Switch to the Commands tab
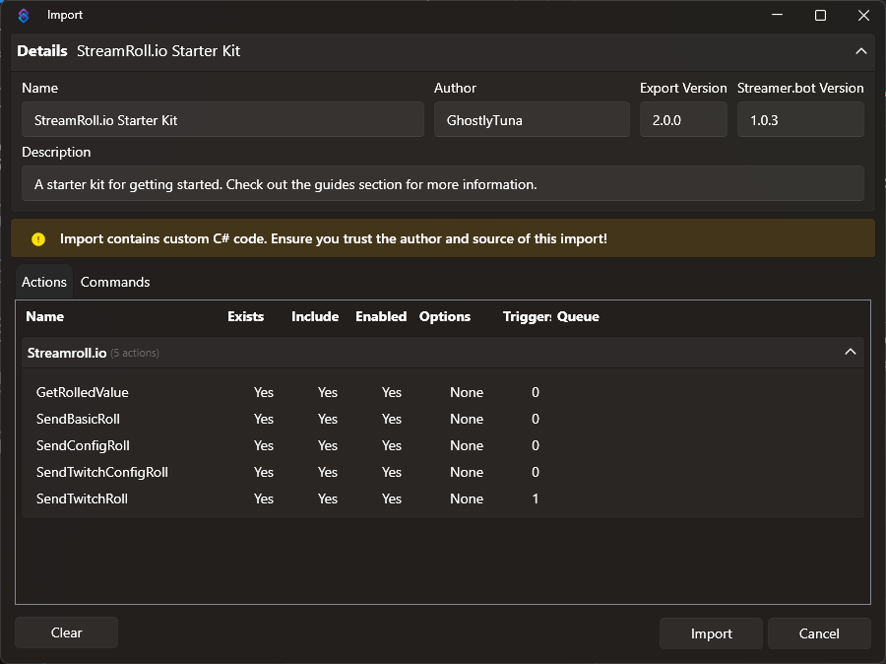The width and height of the screenshot is (886, 664). [114, 282]
